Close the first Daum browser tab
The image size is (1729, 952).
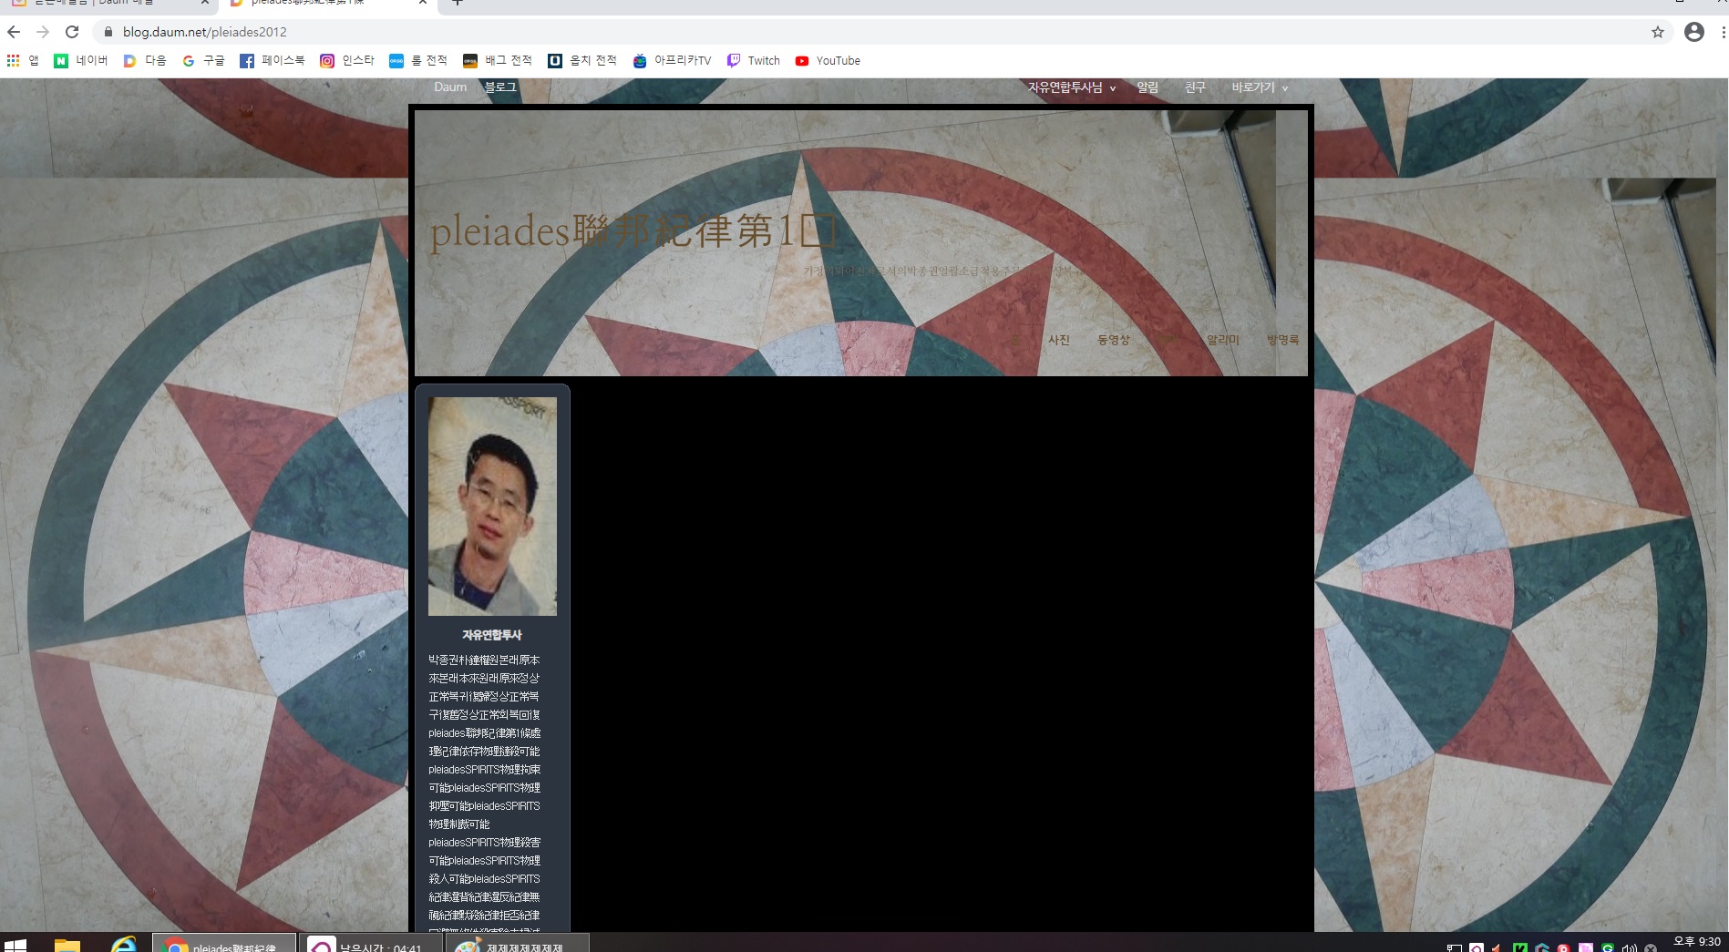[205, 3]
